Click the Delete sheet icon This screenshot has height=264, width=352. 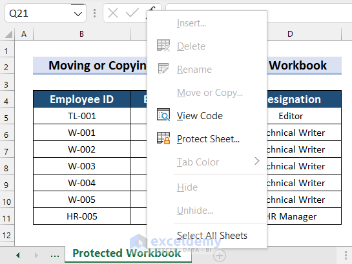click(x=163, y=46)
